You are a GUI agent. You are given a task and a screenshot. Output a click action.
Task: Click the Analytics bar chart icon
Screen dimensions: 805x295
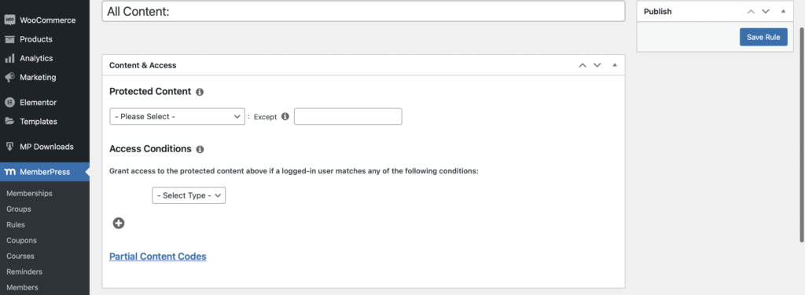(9, 58)
